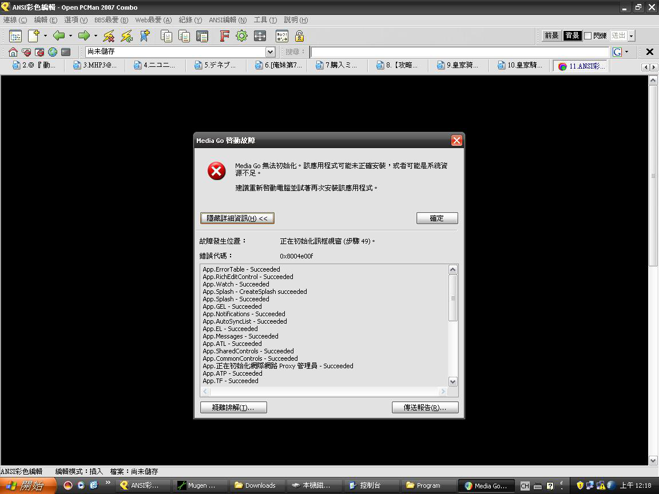Toggle the 閃爍 blink checkbox

click(587, 35)
